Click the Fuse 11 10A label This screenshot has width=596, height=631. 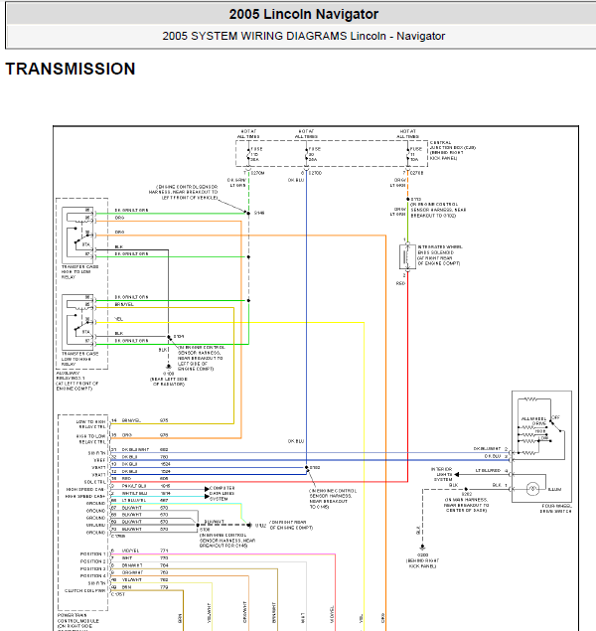click(x=416, y=154)
